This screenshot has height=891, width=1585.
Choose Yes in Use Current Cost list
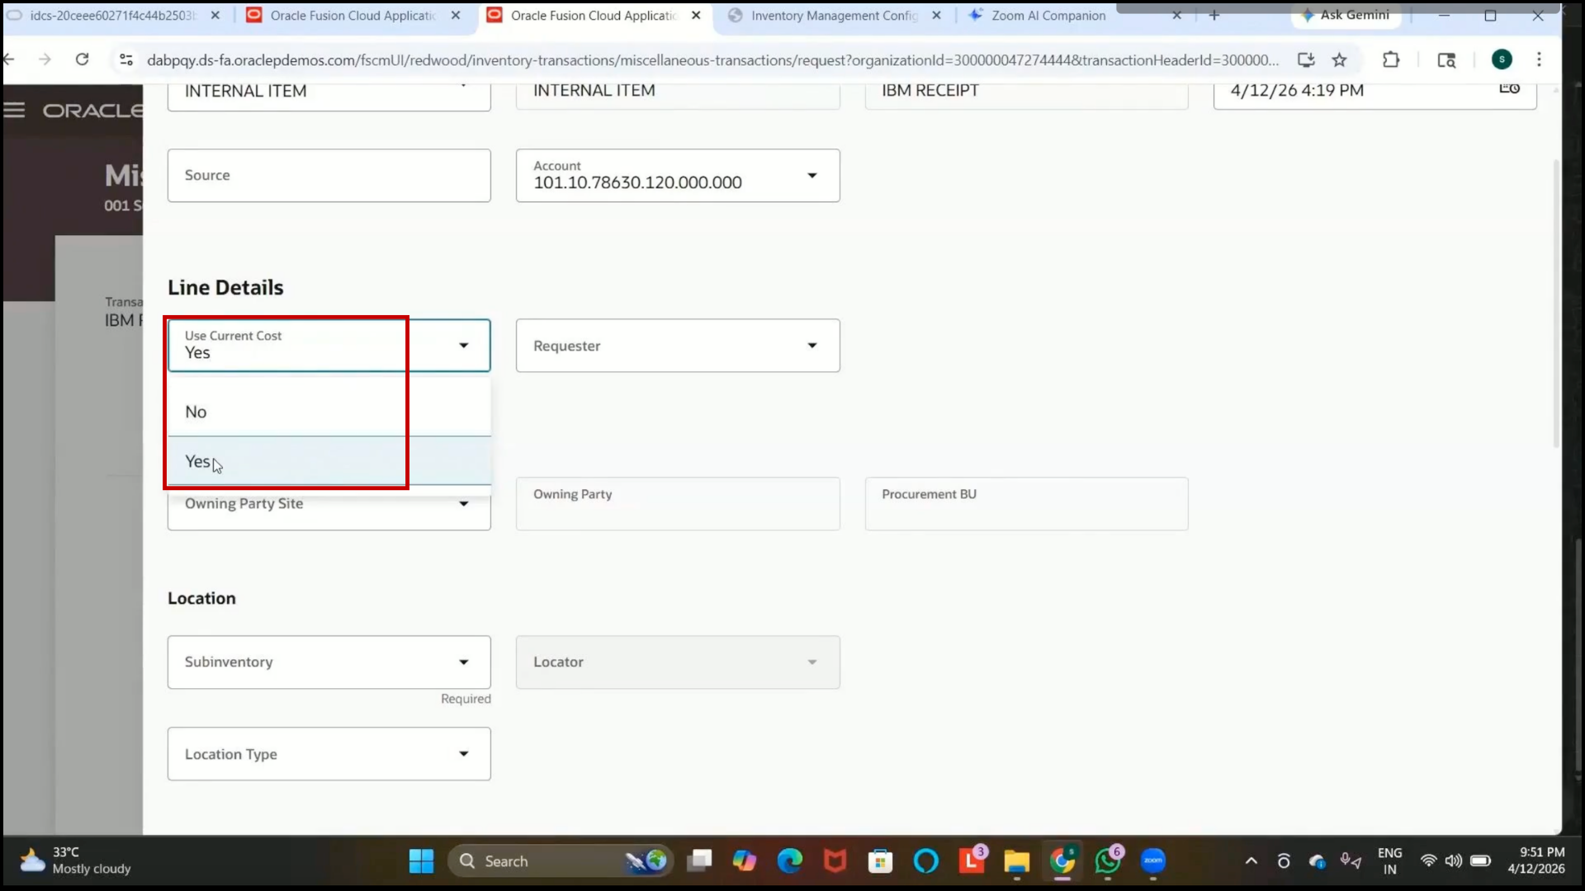pos(329,461)
